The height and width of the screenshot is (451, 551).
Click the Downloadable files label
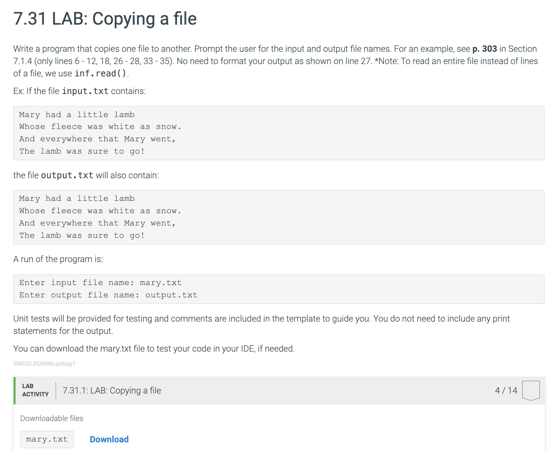[x=52, y=418]
